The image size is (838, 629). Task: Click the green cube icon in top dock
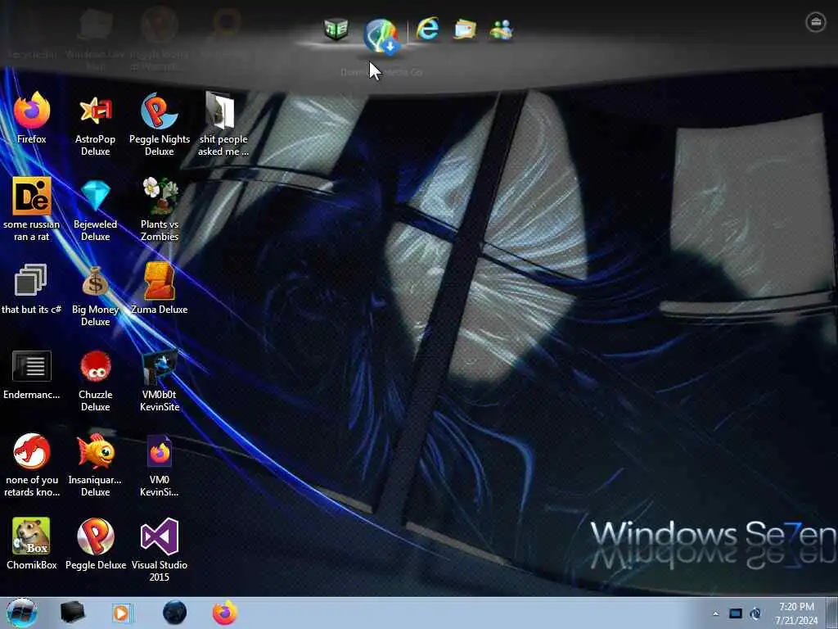click(x=336, y=29)
